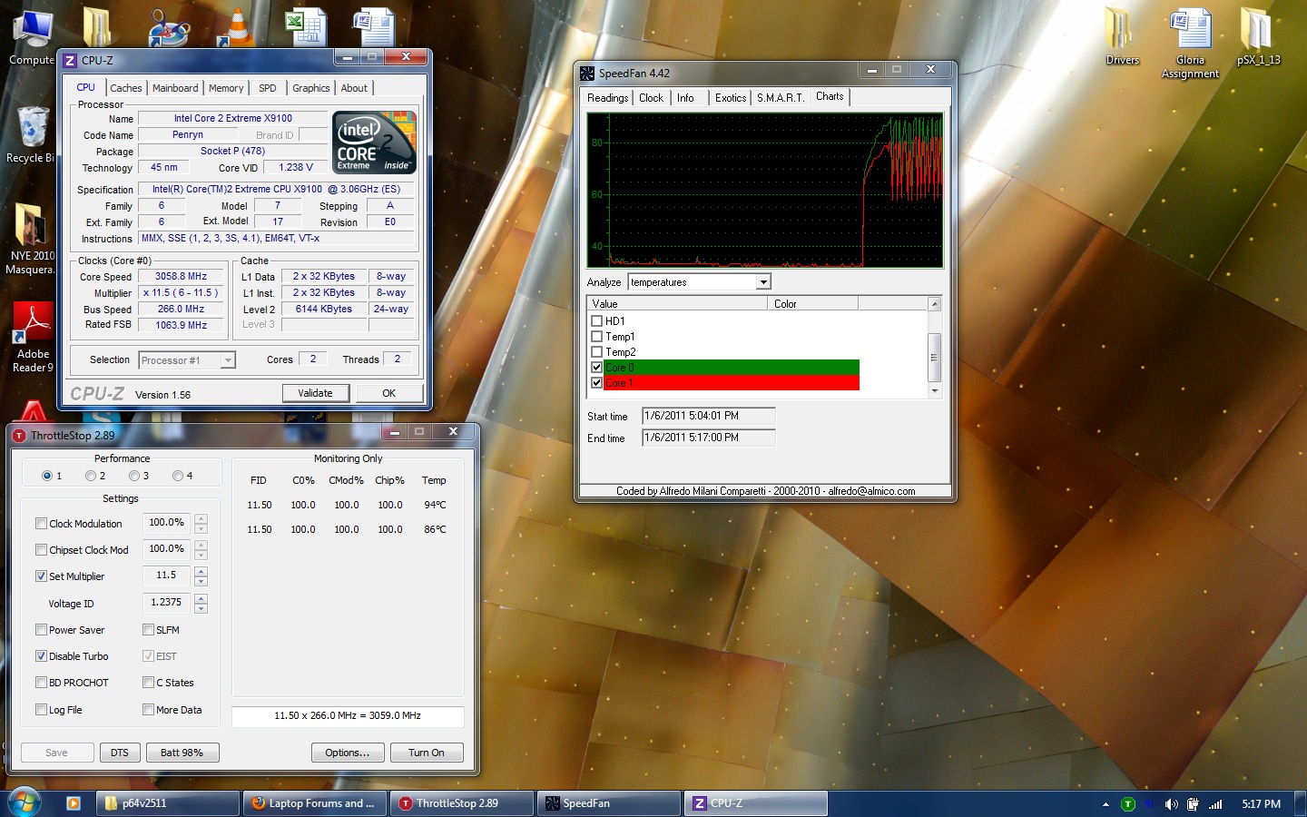
Task: Open the NYE 2010 Masquera folder
Action: [x=31, y=238]
